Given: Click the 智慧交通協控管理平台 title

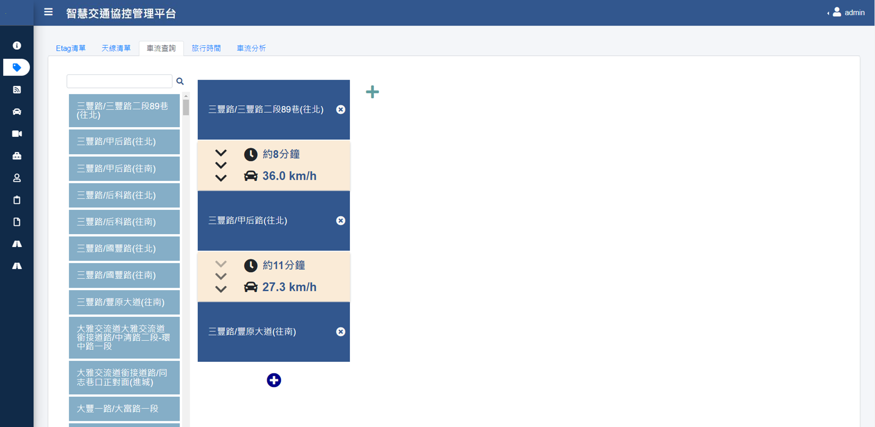Looking at the screenshot, I should pos(121,13).
